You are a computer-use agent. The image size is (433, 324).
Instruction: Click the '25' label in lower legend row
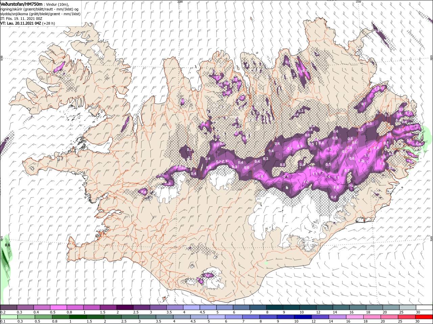(x=401, y=322)
